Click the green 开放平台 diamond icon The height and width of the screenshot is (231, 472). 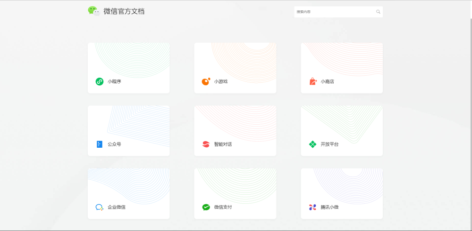(313, 144)
